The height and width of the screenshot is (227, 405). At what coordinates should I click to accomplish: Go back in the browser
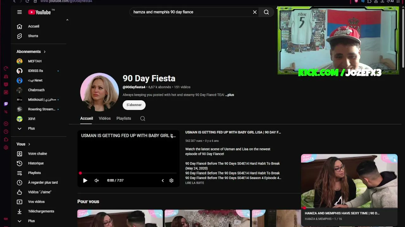click(x=14, y=1)
